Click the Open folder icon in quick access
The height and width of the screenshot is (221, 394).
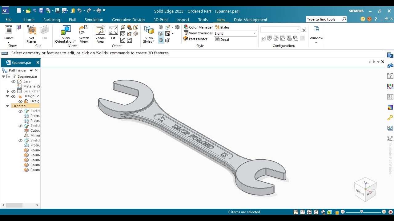click(x=28, y=10)
